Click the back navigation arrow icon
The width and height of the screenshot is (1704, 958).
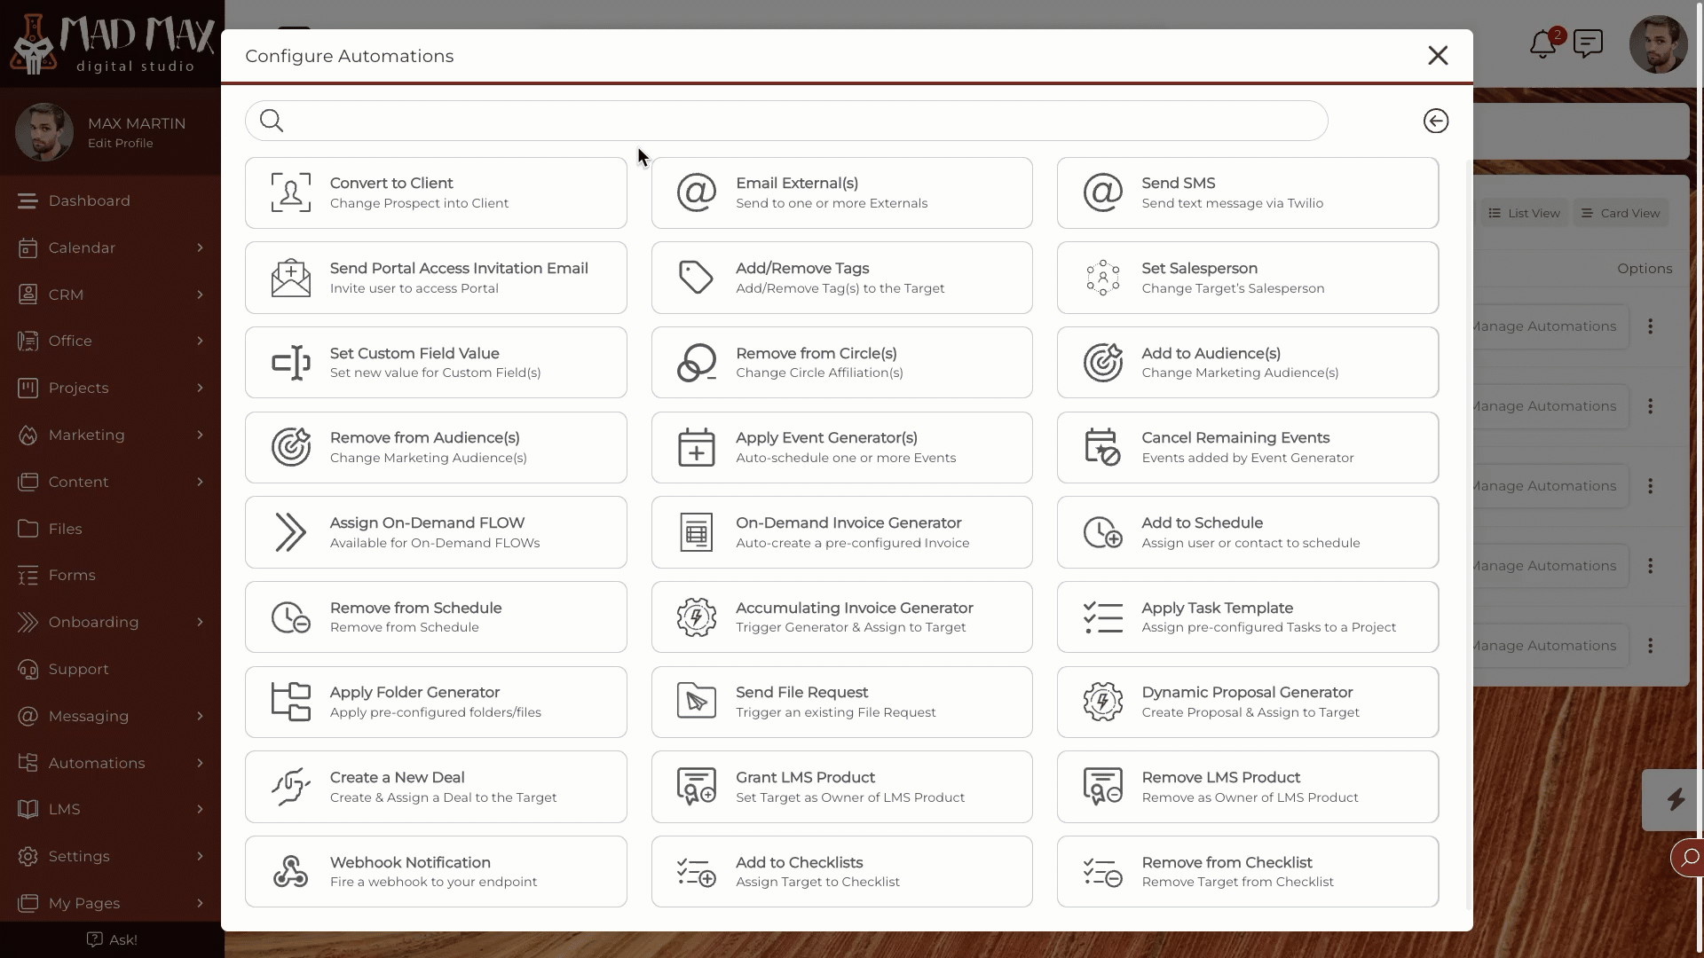tap(1436, 121)
